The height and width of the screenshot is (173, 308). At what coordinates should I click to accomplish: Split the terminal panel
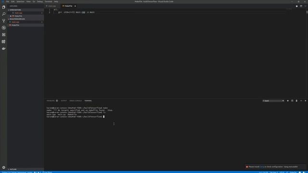coord(292,101)
